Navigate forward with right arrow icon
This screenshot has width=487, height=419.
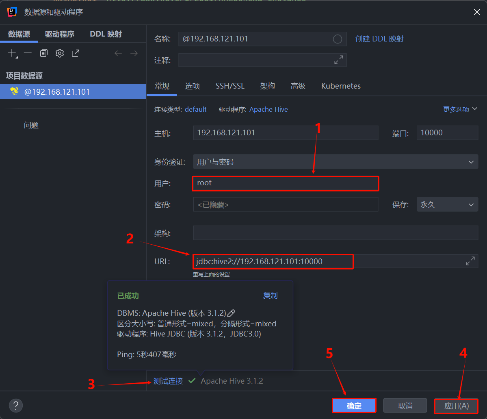(x=134, y=54)
